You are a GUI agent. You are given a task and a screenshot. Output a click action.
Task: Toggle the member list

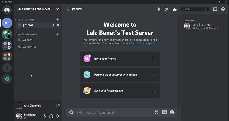[175, 9]
